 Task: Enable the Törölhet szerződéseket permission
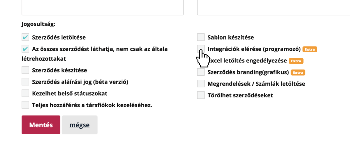pos(201,95)
